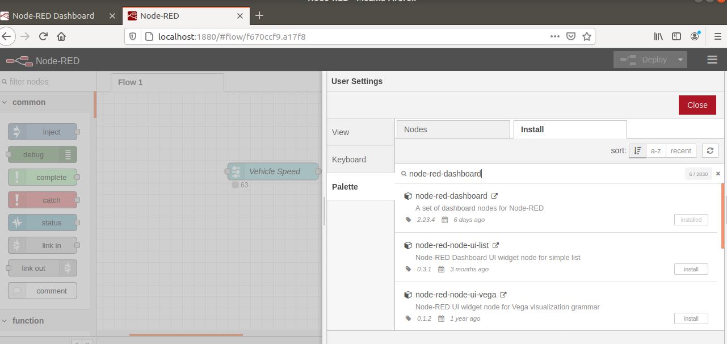Install node-red-node-ui-list module
This screenshot has height=344, width=727.
691,269
